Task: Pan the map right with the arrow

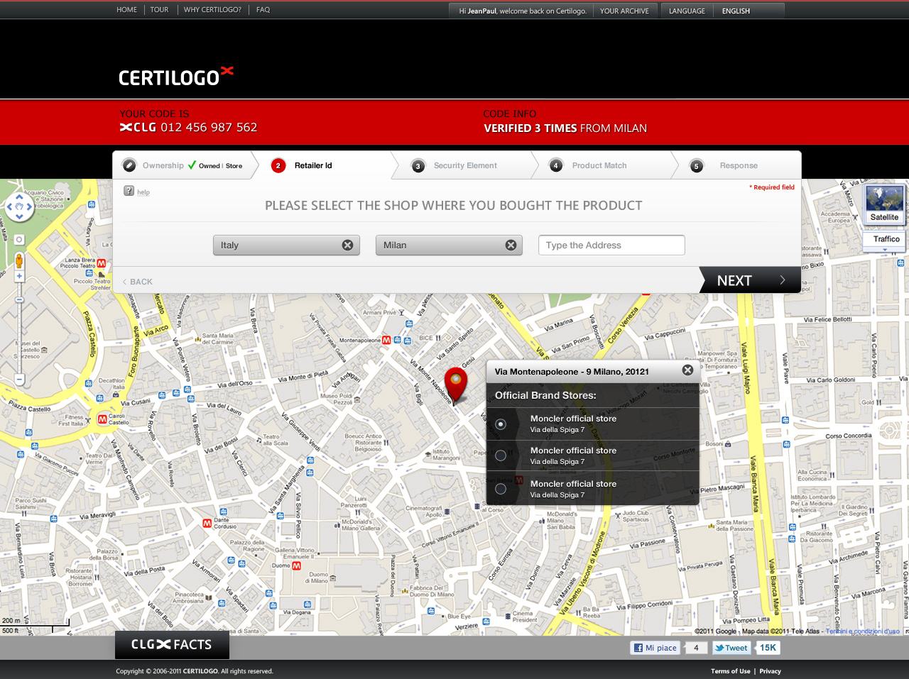Action: pos(29,207)
